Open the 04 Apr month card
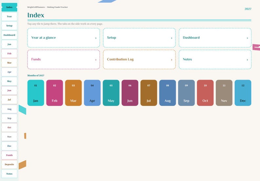Image resolution: width=260 pixels, height=181 pixels. (x=92, y=93)
